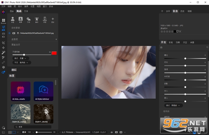The width and height of the screenshot is (209, 135).
Task: Open the Browse module grid icon
Action: [x=3, y=20]
